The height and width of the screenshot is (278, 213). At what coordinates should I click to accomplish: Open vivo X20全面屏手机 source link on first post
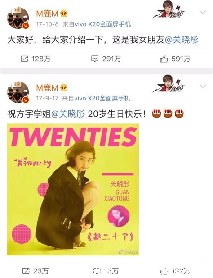tap(103, 24)
